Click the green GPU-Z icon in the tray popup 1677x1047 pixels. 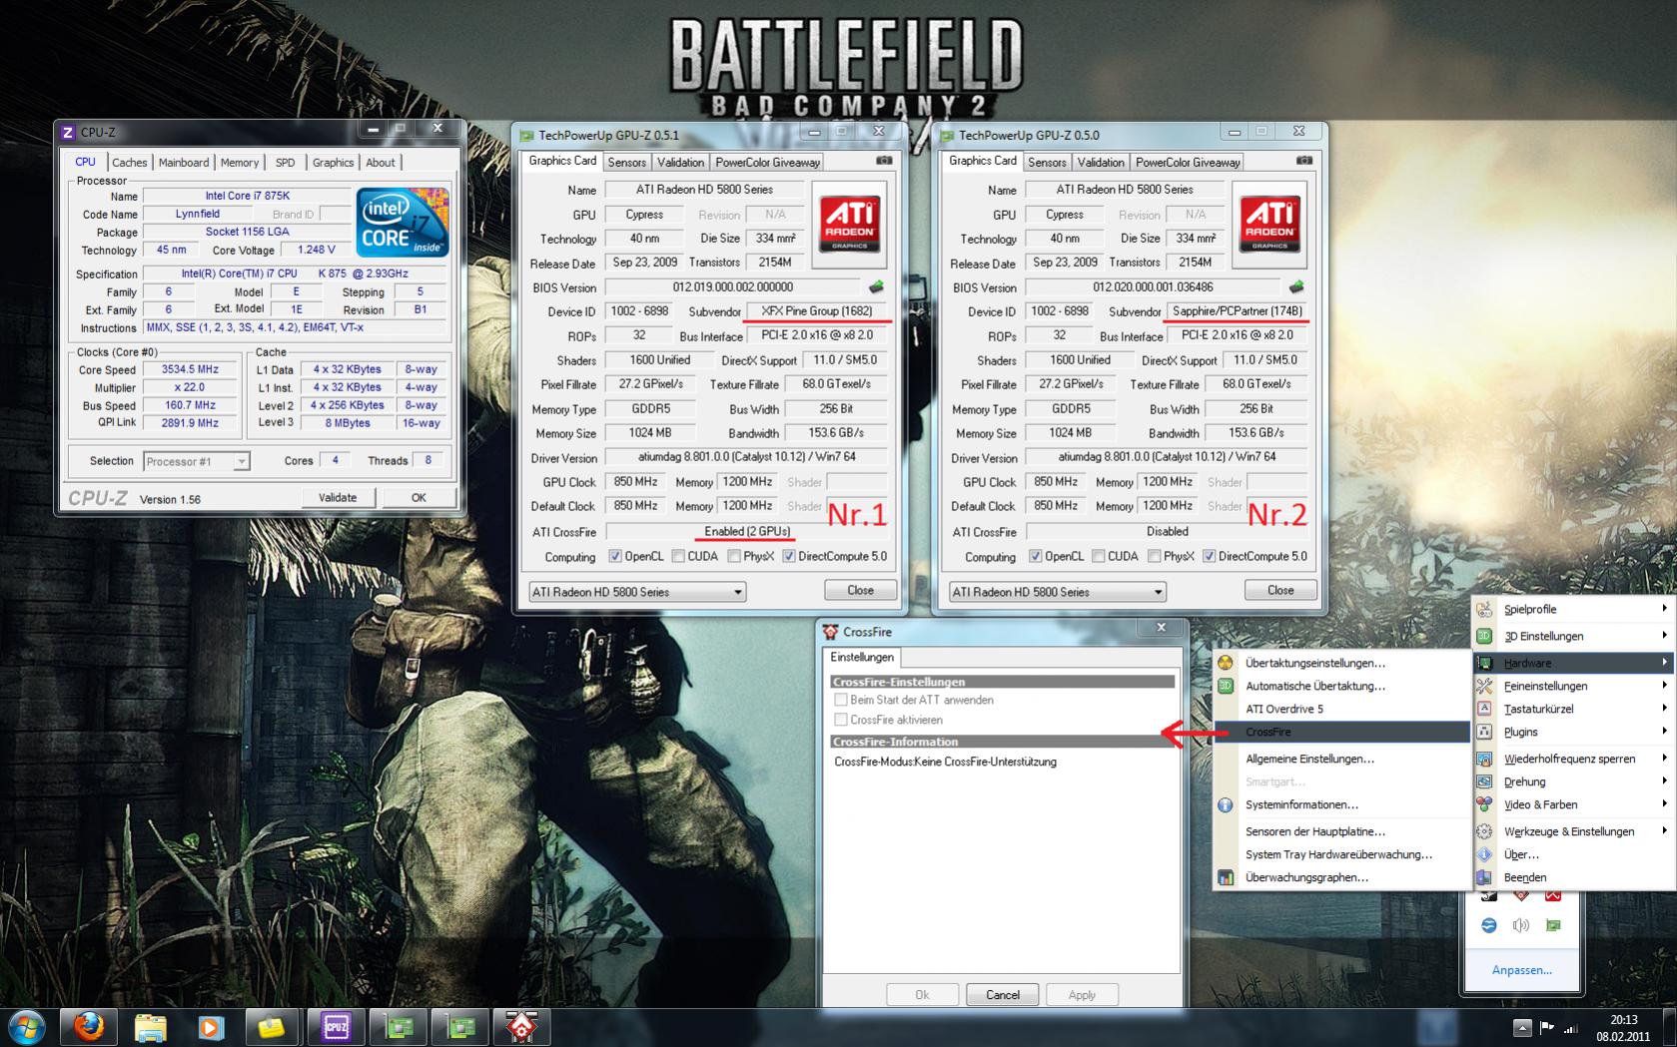coord(1553,925)
